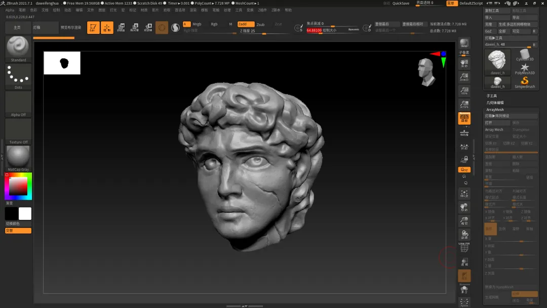Expand the 子工具 (SubTool) palette section
Screen dimensions: 547x308
click(x=492, y=96)
